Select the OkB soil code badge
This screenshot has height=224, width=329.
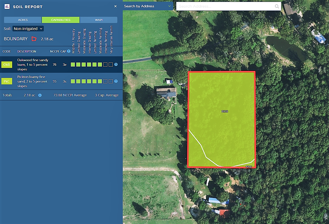(7, 65)
